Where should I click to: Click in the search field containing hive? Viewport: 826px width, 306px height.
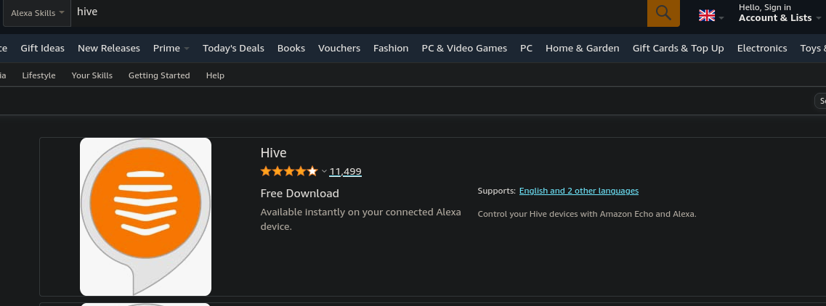point(358,12)
